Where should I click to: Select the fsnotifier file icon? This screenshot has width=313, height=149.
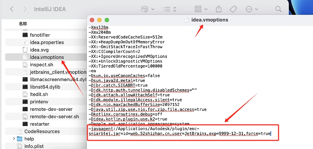click(x=25, y=35)
